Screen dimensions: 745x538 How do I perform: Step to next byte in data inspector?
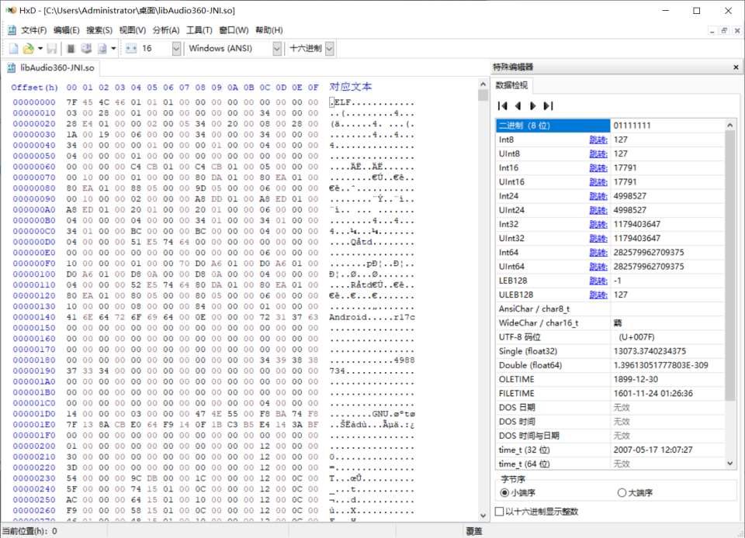[x=532, y=105]
